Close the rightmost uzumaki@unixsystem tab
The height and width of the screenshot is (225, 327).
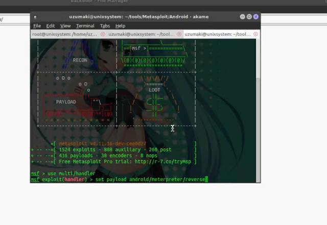coord(255,34)
